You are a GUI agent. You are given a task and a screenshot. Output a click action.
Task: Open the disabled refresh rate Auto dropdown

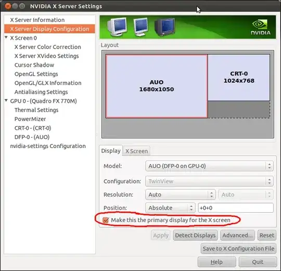246,194
